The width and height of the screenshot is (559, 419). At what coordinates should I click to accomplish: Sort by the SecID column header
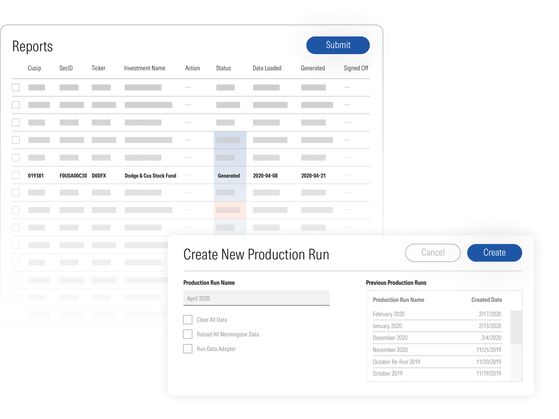[66, 68]
